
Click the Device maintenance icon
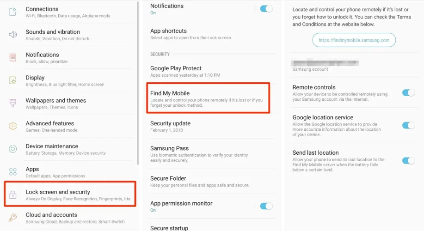click(x=12, y=149)
